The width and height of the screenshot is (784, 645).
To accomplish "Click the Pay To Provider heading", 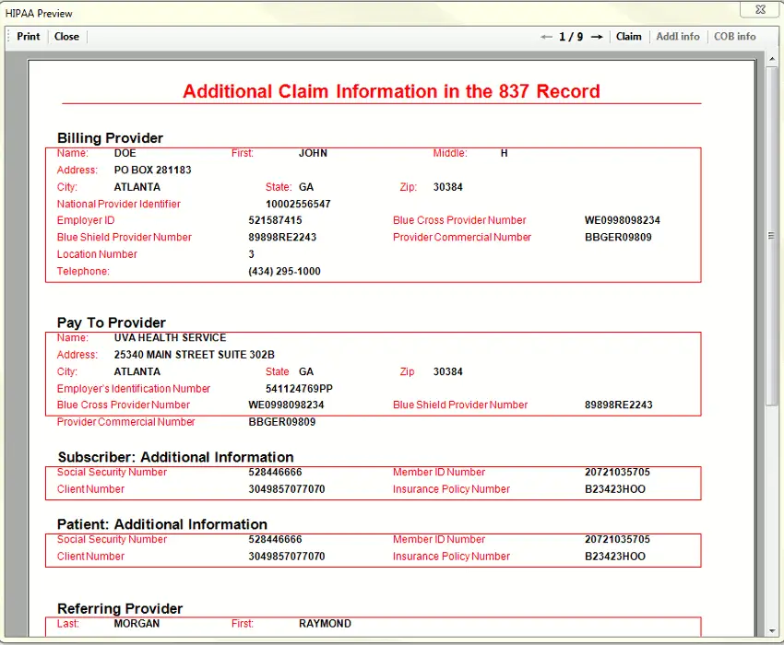I will [111, 322].
